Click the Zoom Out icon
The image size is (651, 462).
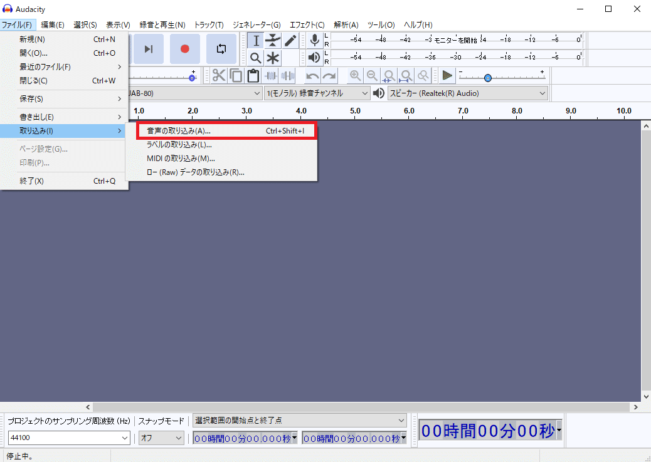point(372,76)
